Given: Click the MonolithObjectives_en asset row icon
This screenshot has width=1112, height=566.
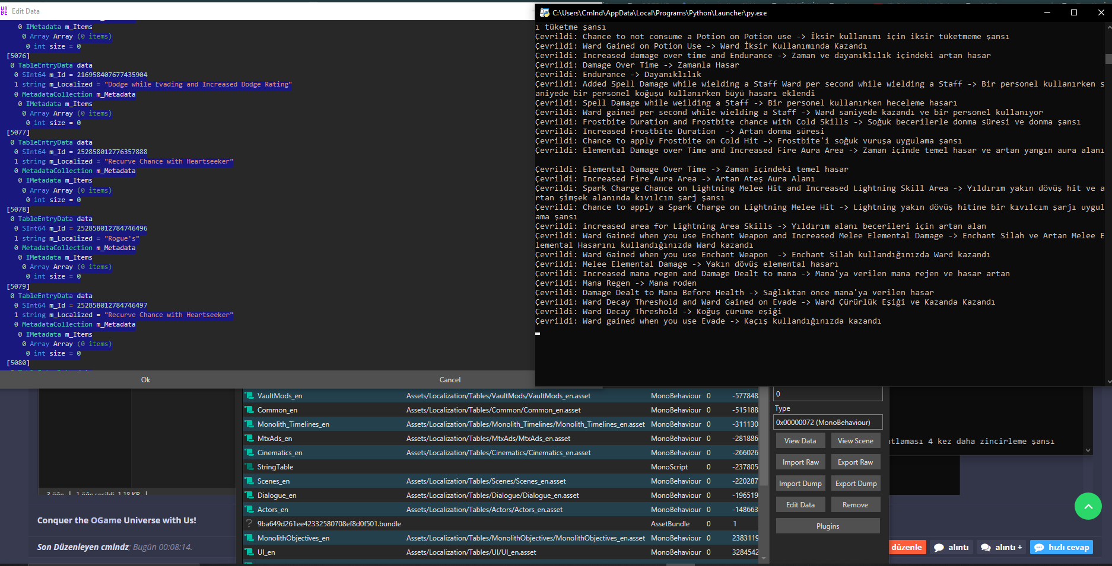Looking at the screenshot, I should (249, 538).
